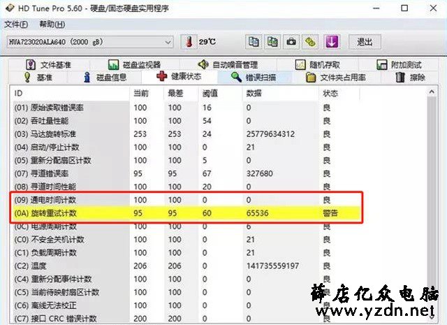Click the data value 25779634312
Image resolution: width=447 pixels, height=325 pixels.
tap(270, 133)
